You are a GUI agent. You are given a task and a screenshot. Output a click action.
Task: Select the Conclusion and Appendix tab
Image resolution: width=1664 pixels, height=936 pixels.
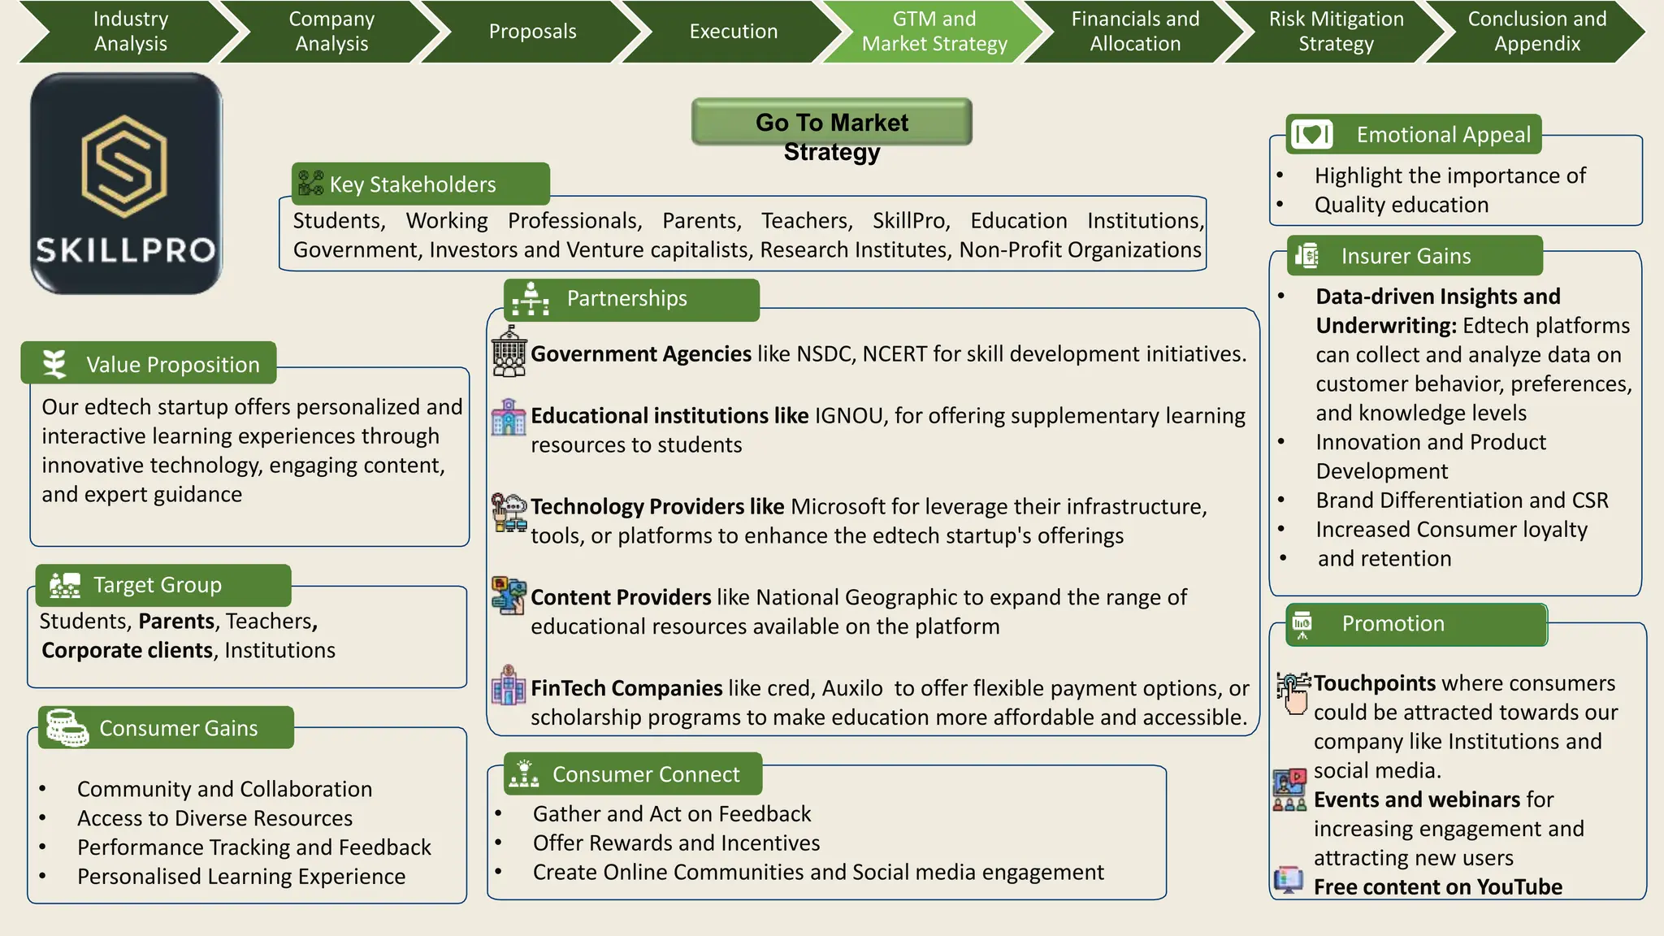(1536, 32)
